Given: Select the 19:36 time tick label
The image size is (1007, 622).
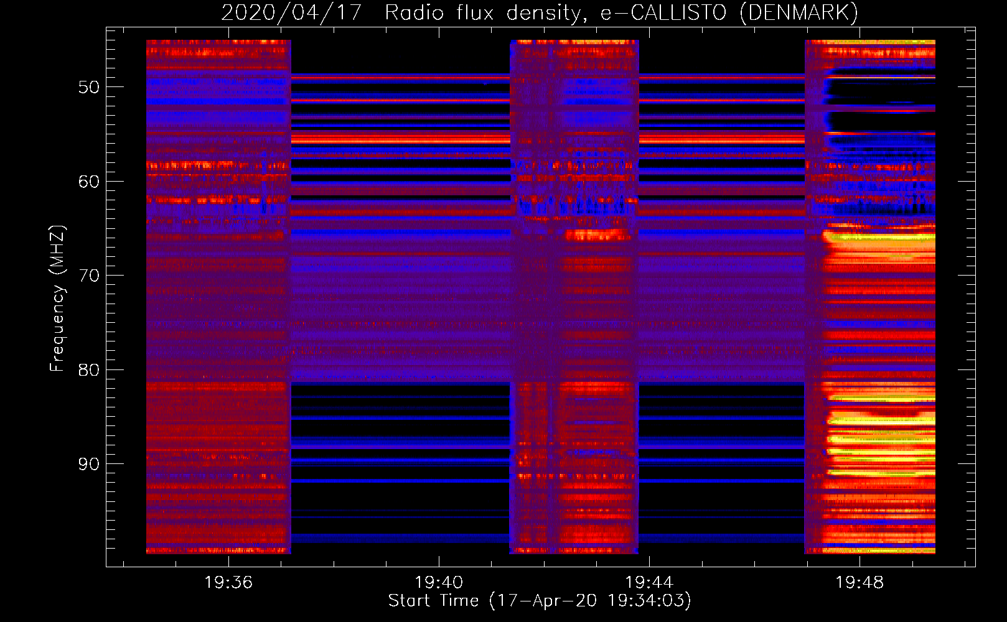Looking at the screenshot, I should [228, 582].
